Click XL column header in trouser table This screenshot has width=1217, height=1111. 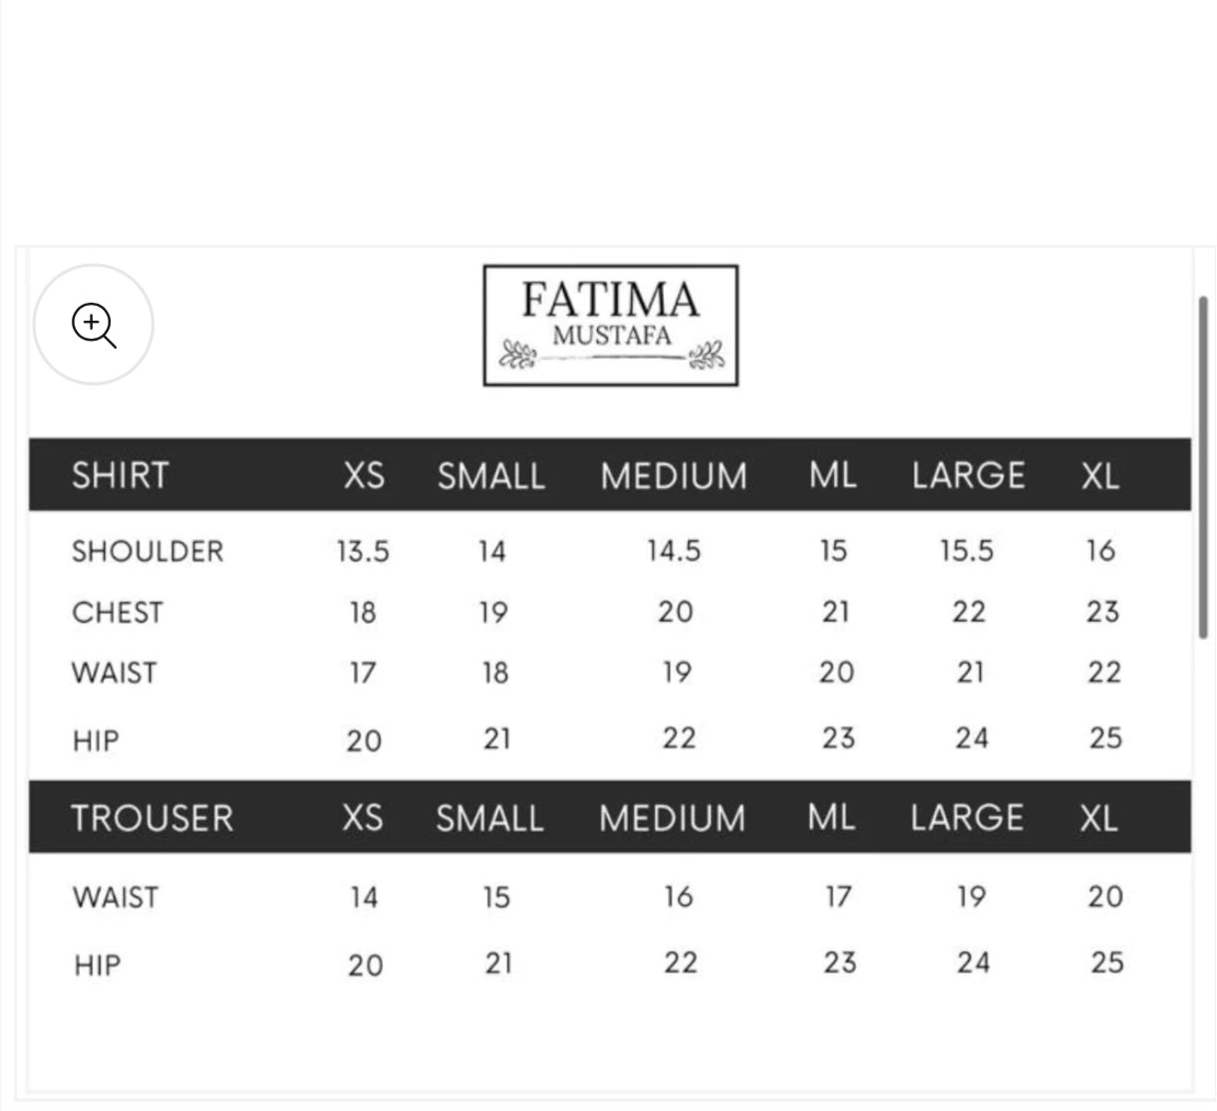point(1098,818)
